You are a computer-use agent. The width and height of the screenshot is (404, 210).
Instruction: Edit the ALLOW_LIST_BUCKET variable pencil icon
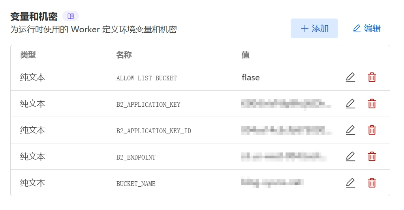(350, 77)
